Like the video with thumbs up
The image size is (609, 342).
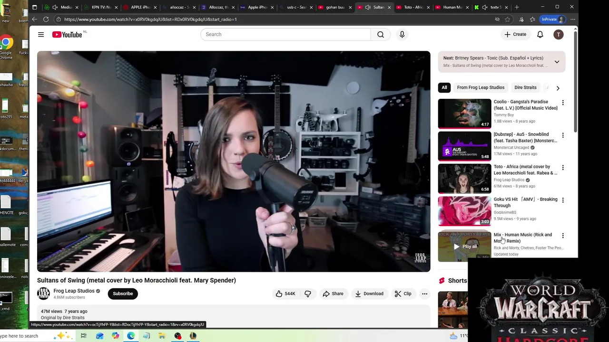point(285,294)
